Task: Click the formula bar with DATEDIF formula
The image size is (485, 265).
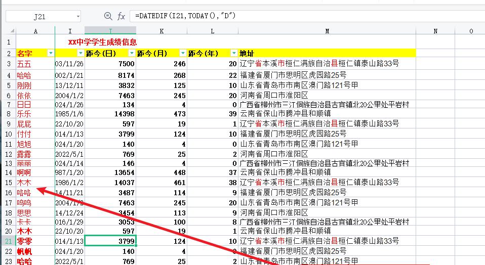Action: pyautogui.click(x=306, y=16)
